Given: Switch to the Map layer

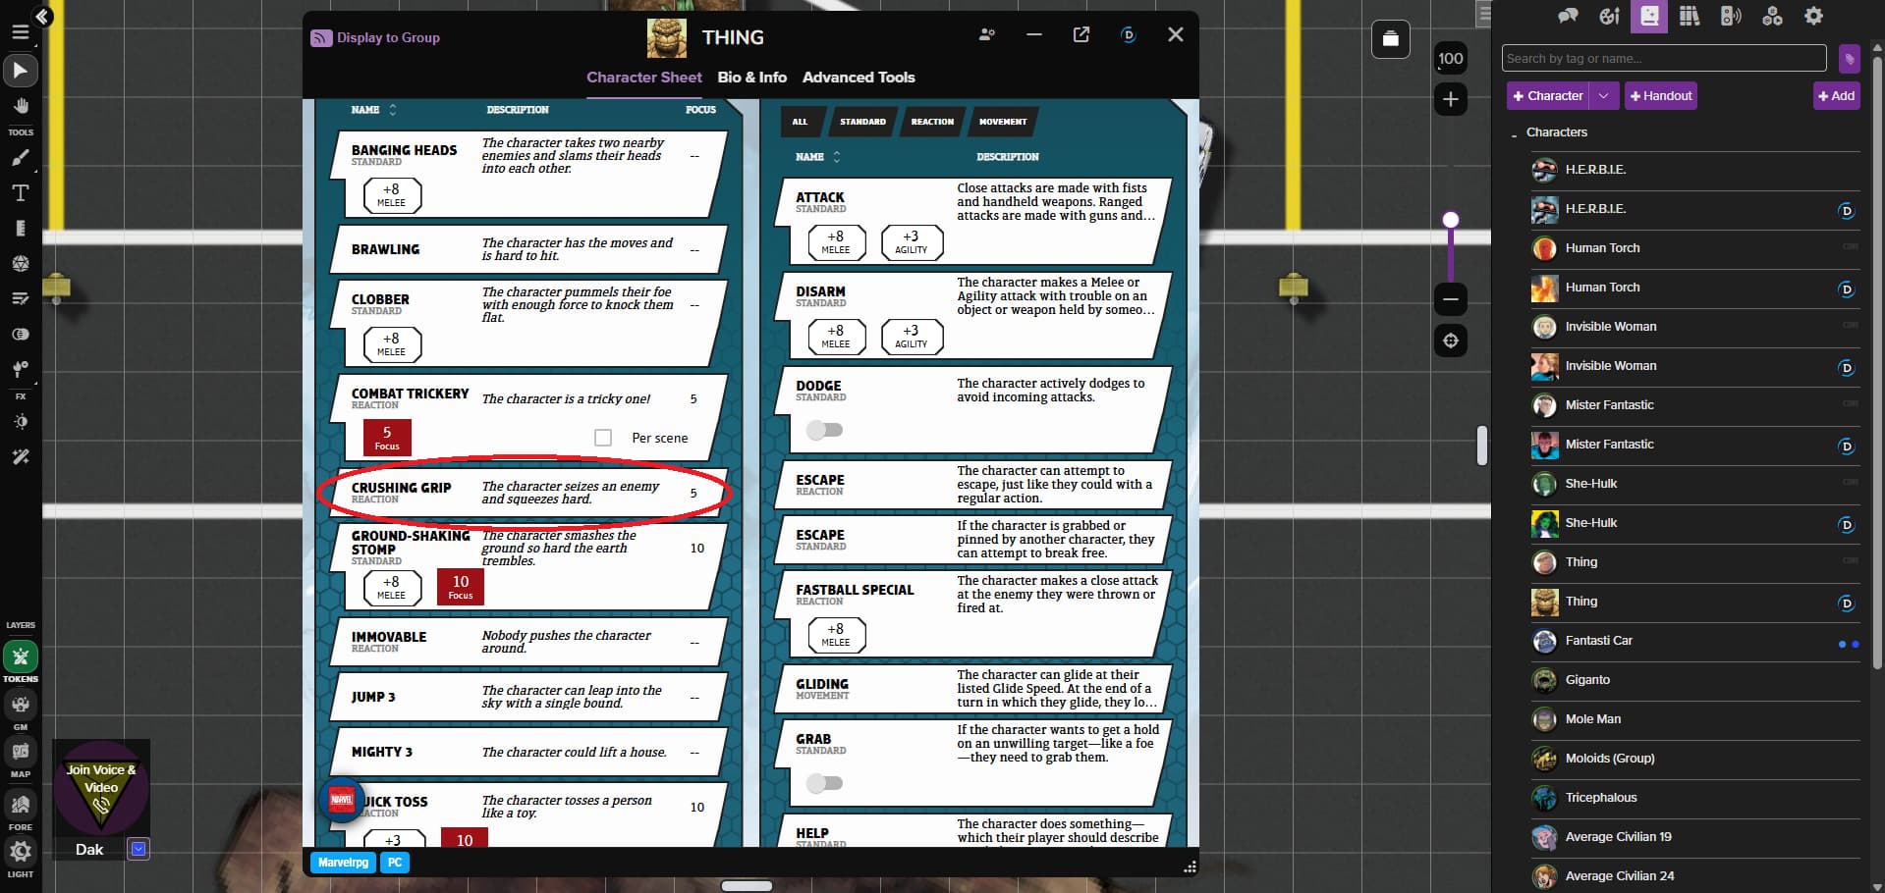Looking at the screenshot, I should (x=20, y=752).
